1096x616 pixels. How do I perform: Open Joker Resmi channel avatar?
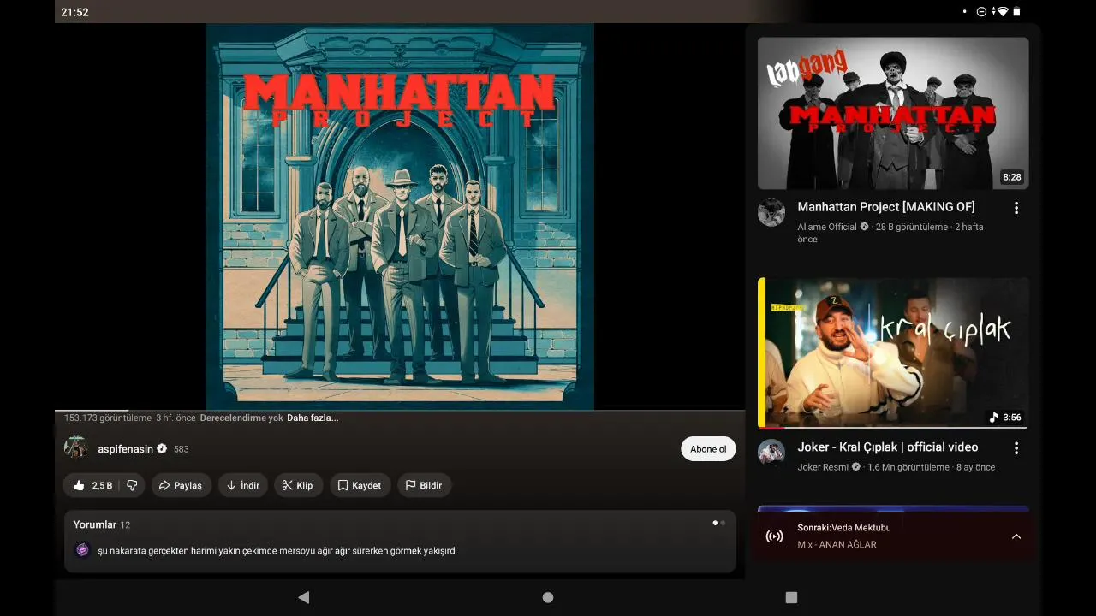coord(771,453)
